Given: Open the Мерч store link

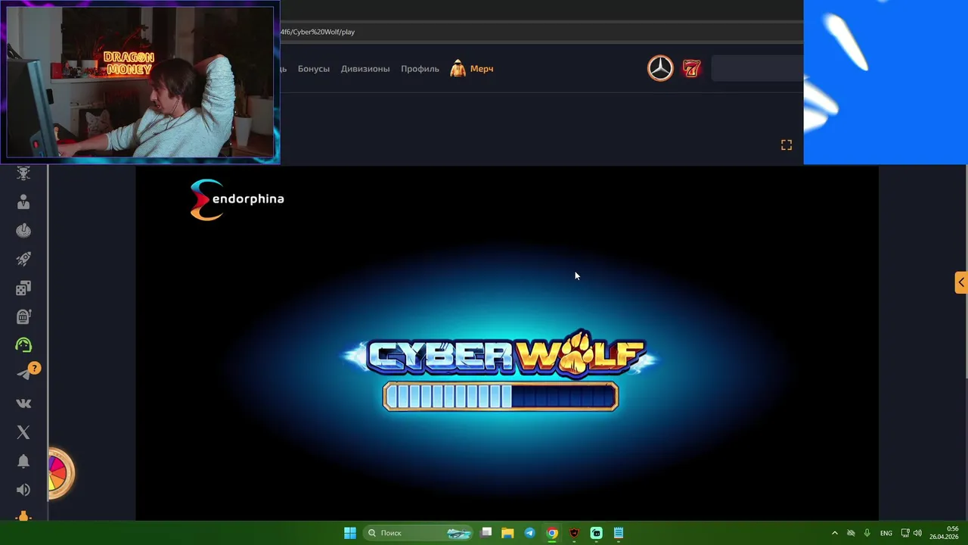Looking at the screenshot, I should [482, 69].
